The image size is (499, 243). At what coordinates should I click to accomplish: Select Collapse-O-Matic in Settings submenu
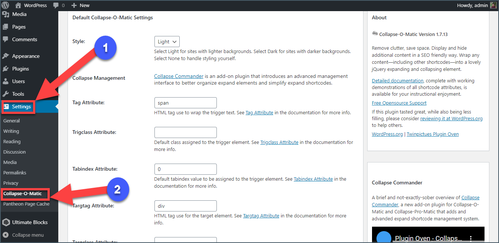click(23, 193)
